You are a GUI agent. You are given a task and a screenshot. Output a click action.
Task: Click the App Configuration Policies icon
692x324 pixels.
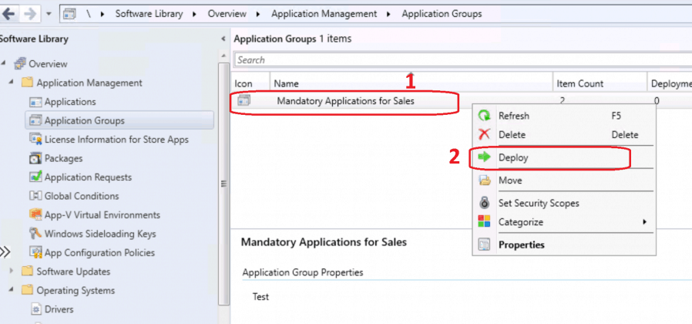point(35,252)
